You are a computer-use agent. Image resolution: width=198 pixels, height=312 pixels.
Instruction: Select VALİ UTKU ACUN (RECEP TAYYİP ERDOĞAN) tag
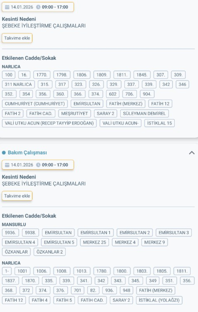coord(49,123)
